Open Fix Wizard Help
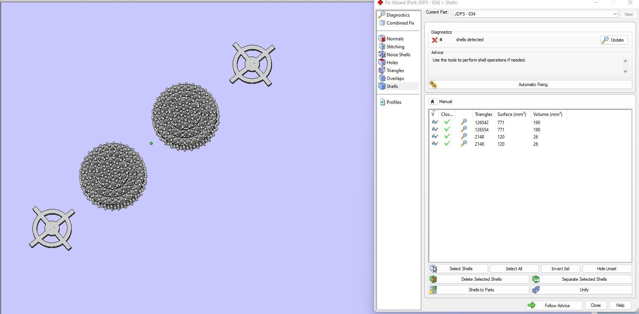 point(620,305)
